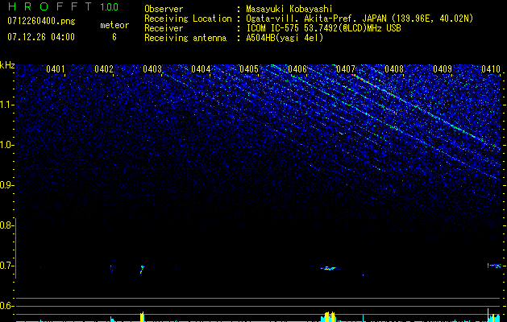The image size is (507, 322).
Task: Click the 0.7 kHz axis label
Action: [x=6, y=266]
